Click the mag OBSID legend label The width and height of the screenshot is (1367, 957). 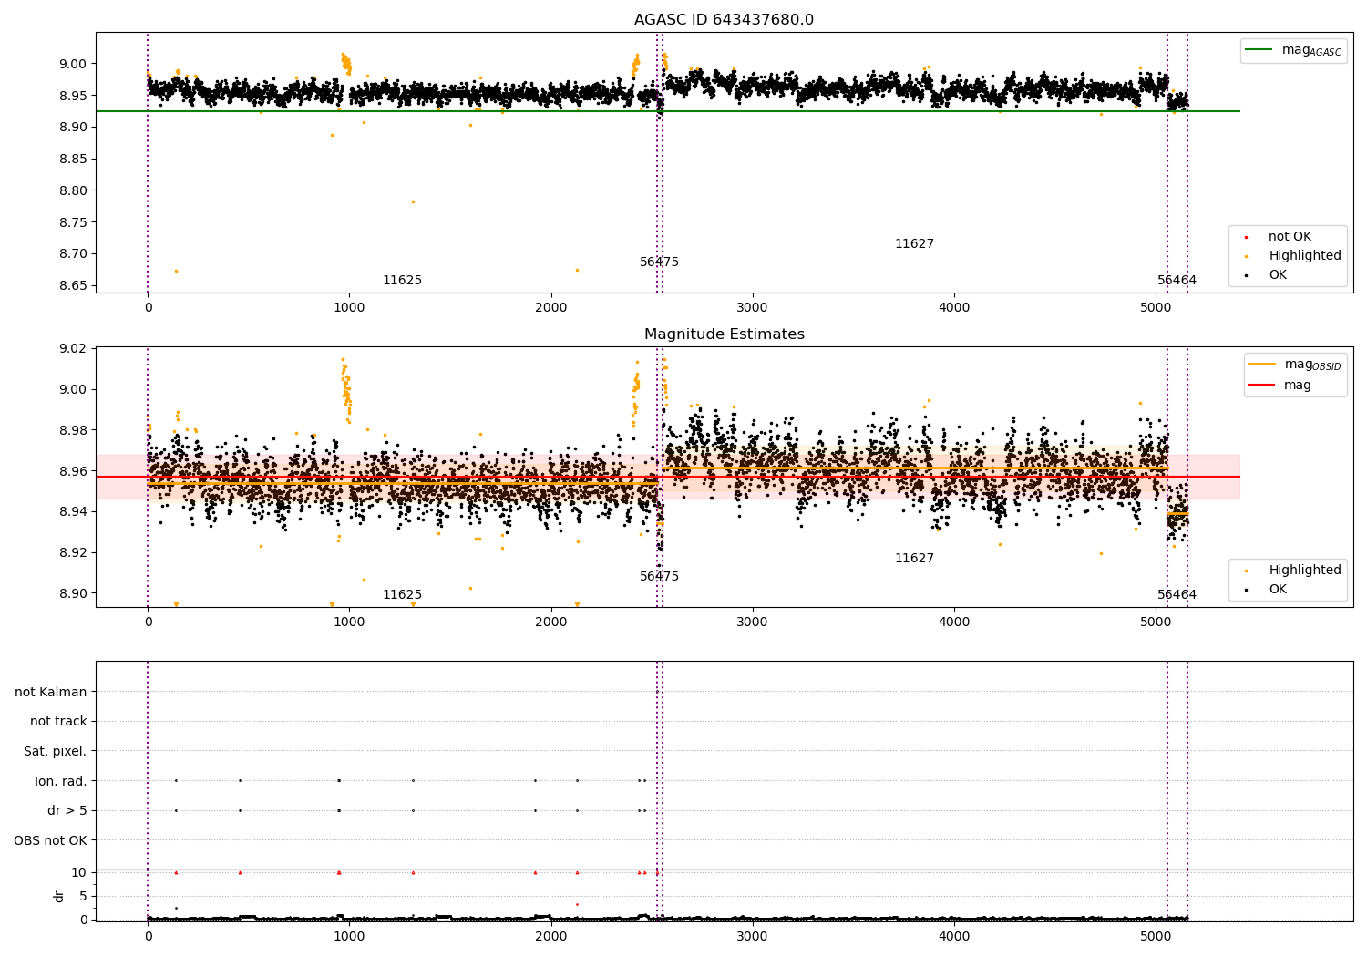coord(1312,365)
